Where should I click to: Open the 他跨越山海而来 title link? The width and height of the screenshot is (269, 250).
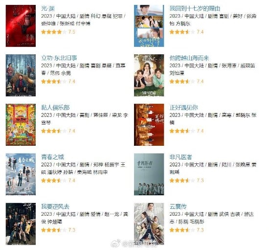(x=189, y=58)
